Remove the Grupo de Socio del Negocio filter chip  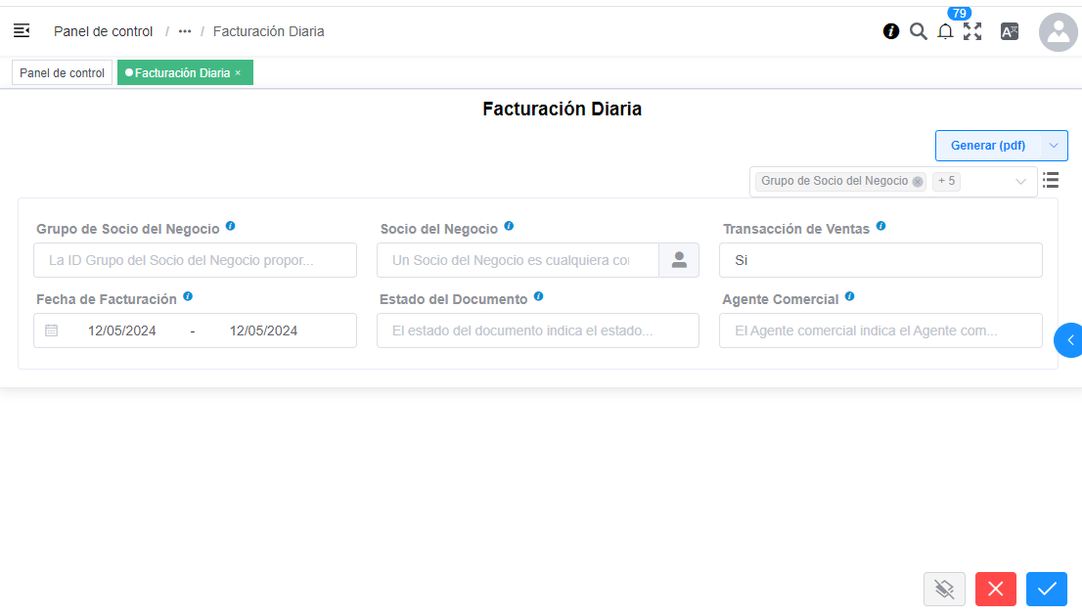[x=917, y=182]
